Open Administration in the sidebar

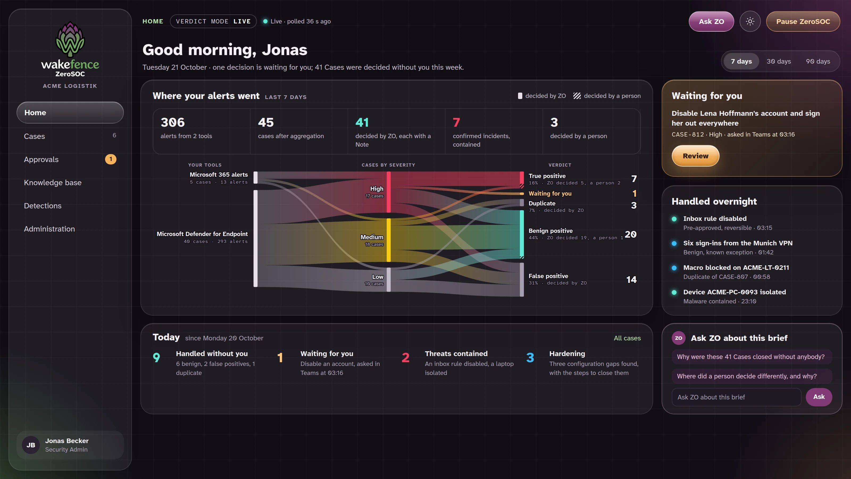point(70,229)
